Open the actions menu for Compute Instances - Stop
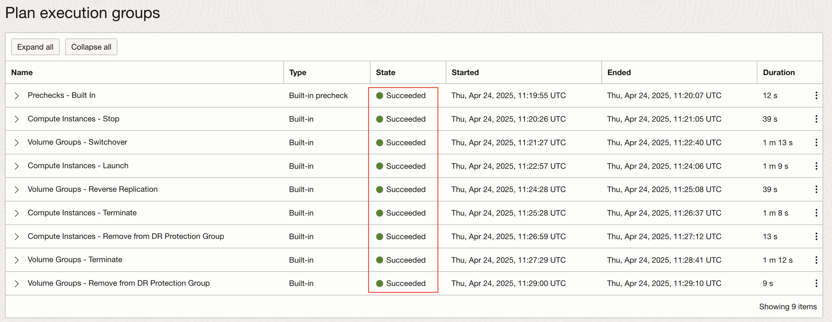This screenshot has width=832, height=322. click(816, 119)
